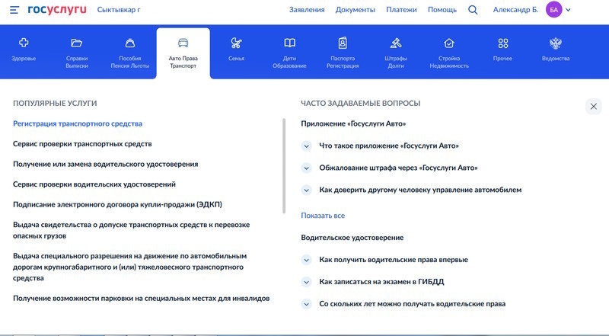Open Сервис проверки водительских удостоверений
Screen dimensions: 609x336
[94, 184]
